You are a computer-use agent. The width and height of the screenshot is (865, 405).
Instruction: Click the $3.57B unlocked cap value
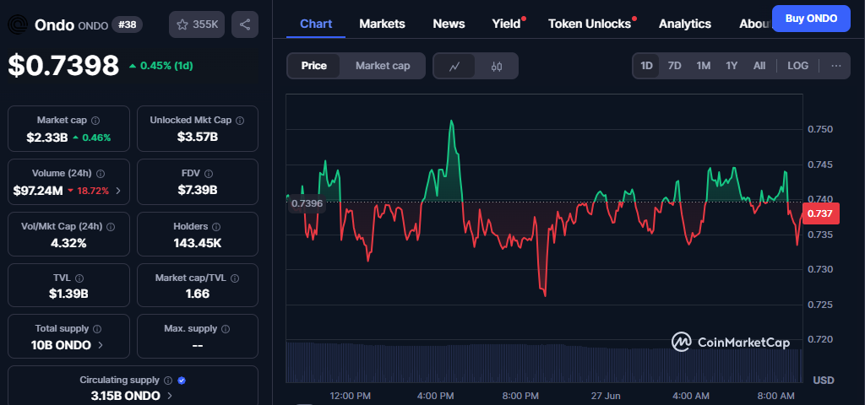pos(198,138)
